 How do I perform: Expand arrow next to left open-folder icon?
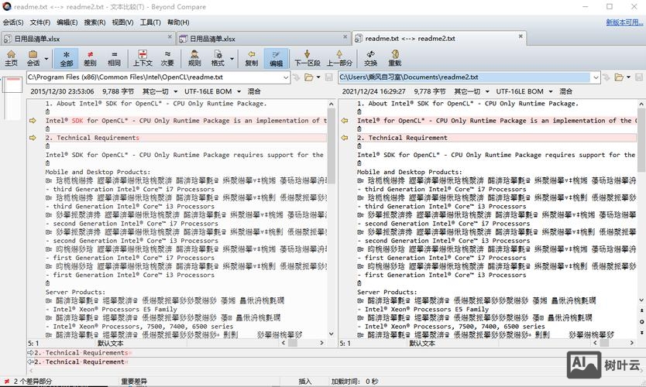(318, 77)
